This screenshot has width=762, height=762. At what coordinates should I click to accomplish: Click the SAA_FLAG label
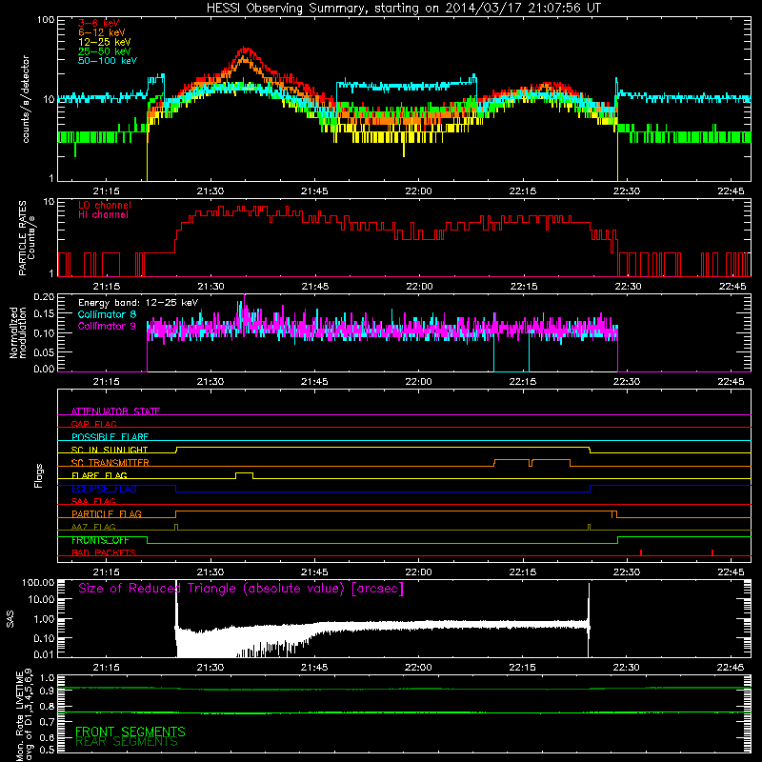click(x=93, y=501)
